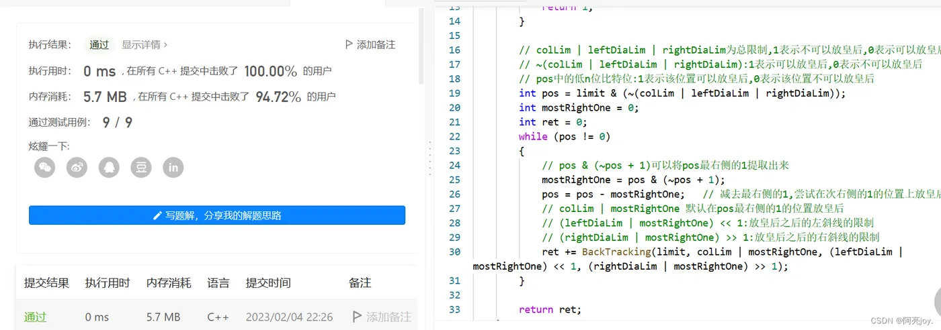Image resolution: width=941 pixels, height=330 pixels.
Task: Click the 提交结果 column header
Action: pyautogui.click(x=46, y=283)
